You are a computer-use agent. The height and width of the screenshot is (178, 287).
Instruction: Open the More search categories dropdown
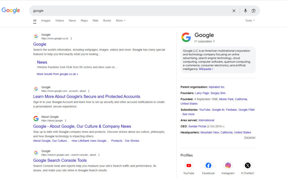click(120, 20)
